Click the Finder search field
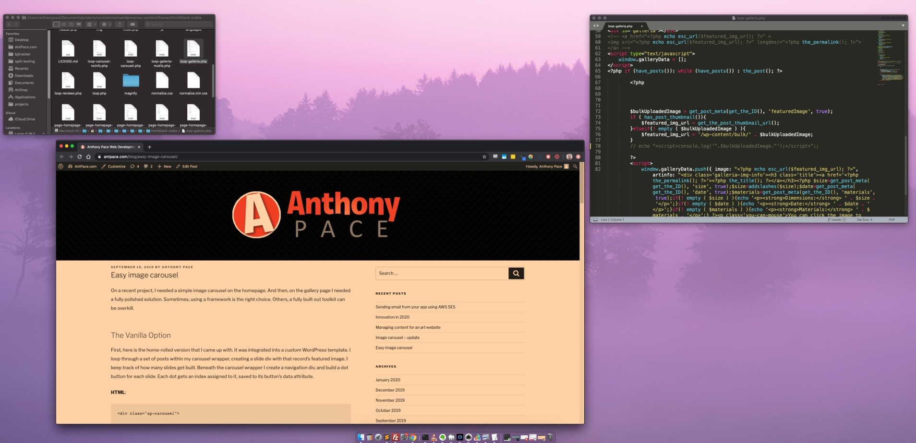Viewport: 916px width, 443px height. click(179, 24)
